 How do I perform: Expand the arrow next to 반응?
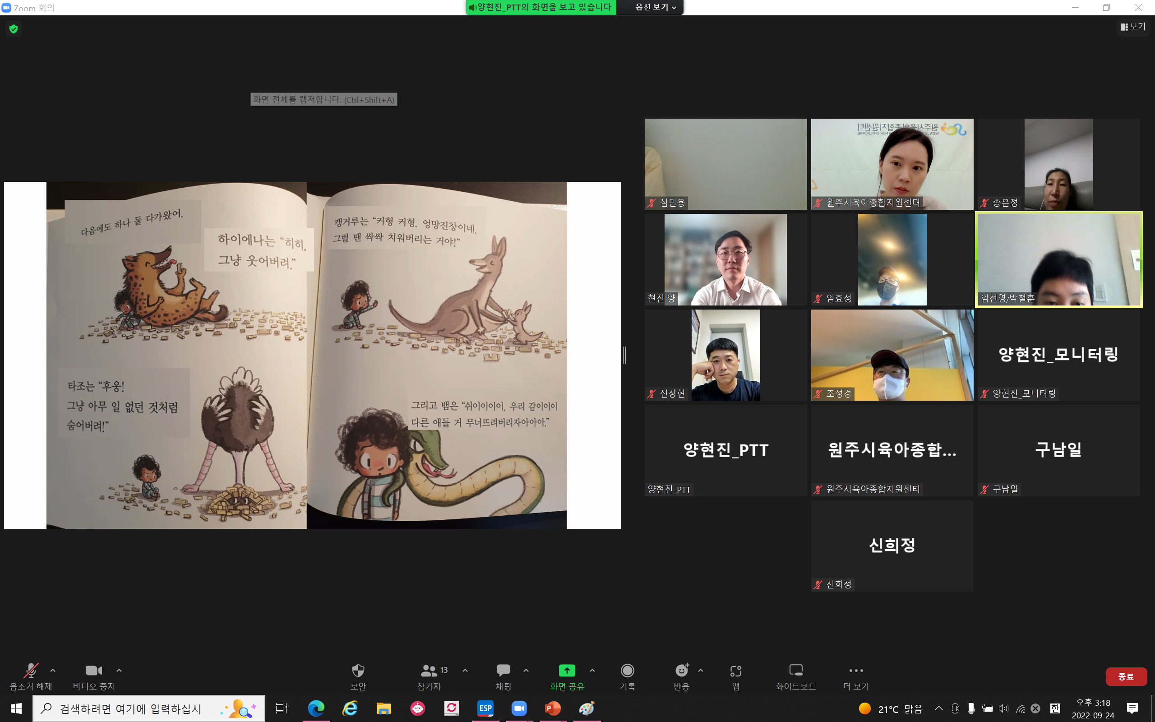click(701, 671)
